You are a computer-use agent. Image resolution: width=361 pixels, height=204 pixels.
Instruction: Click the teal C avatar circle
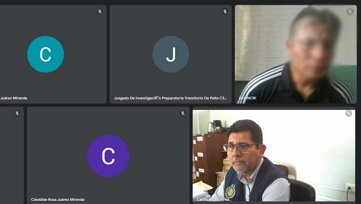click(x=46, y=54)
